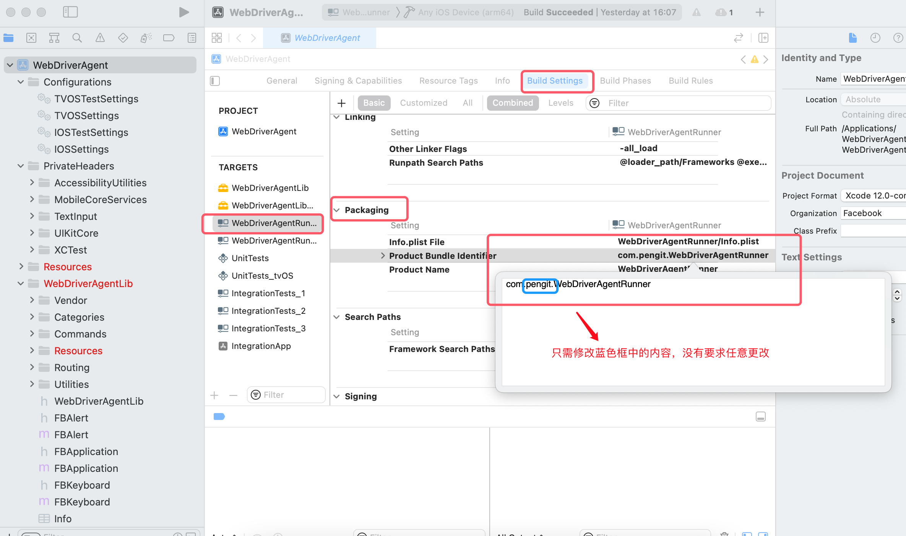Open the Breakpoint navigator
The height and width of the screenshot is (536, 906).
click(x=169, y=38)
